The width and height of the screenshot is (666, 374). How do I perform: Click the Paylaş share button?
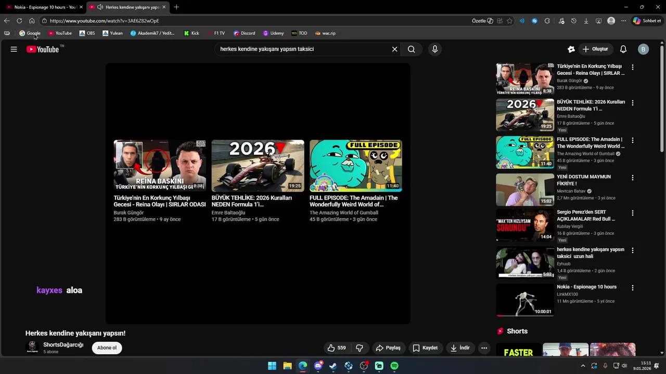(388, 348)
